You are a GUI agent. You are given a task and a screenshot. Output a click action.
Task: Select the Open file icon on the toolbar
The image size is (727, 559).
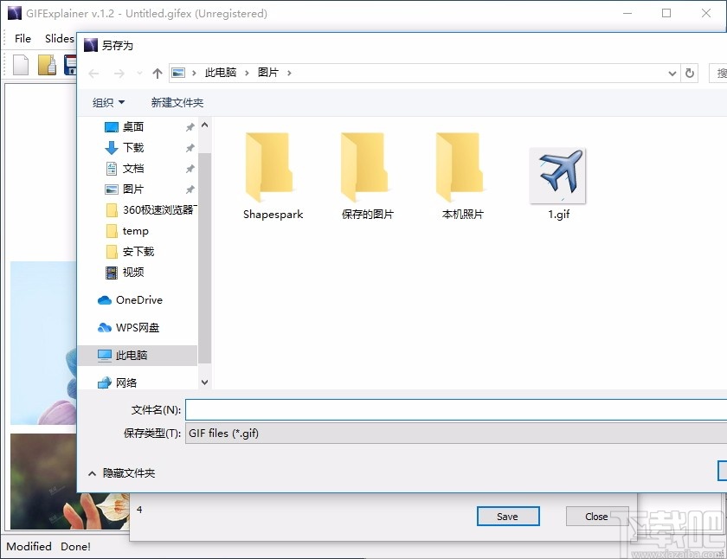[46, 64]
